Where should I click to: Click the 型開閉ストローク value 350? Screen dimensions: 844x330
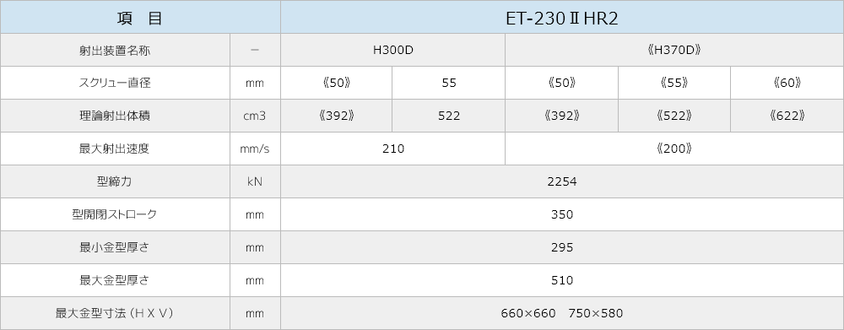562,214
